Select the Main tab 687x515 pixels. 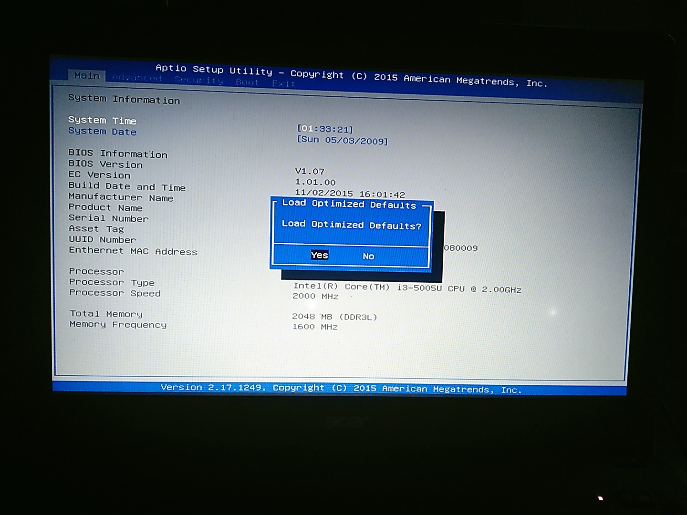pyautogui.click(x=86, y=75)
